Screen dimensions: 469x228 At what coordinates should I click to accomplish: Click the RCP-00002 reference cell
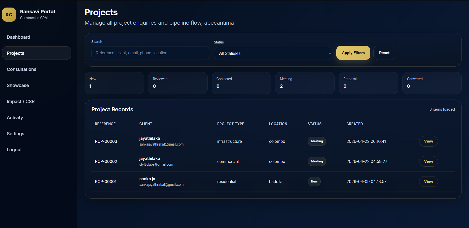[106, 161]
